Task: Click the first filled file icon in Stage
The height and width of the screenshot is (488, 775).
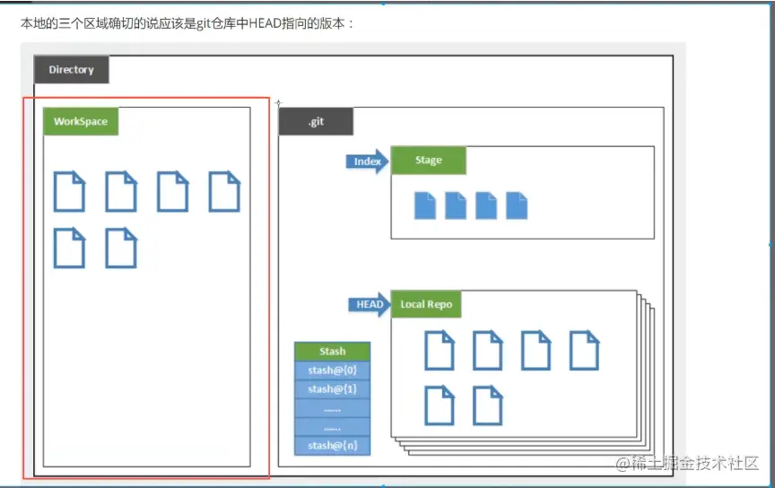Action: [425, 205]
